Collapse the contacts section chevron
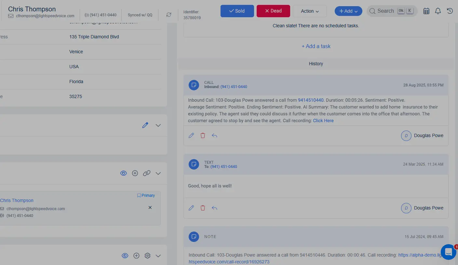The image size is (458, 265). pos(158,173)
